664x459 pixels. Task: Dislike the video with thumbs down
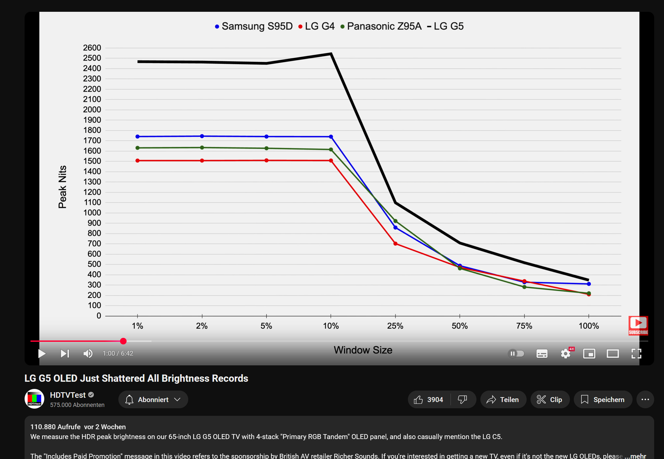(462, 399)
